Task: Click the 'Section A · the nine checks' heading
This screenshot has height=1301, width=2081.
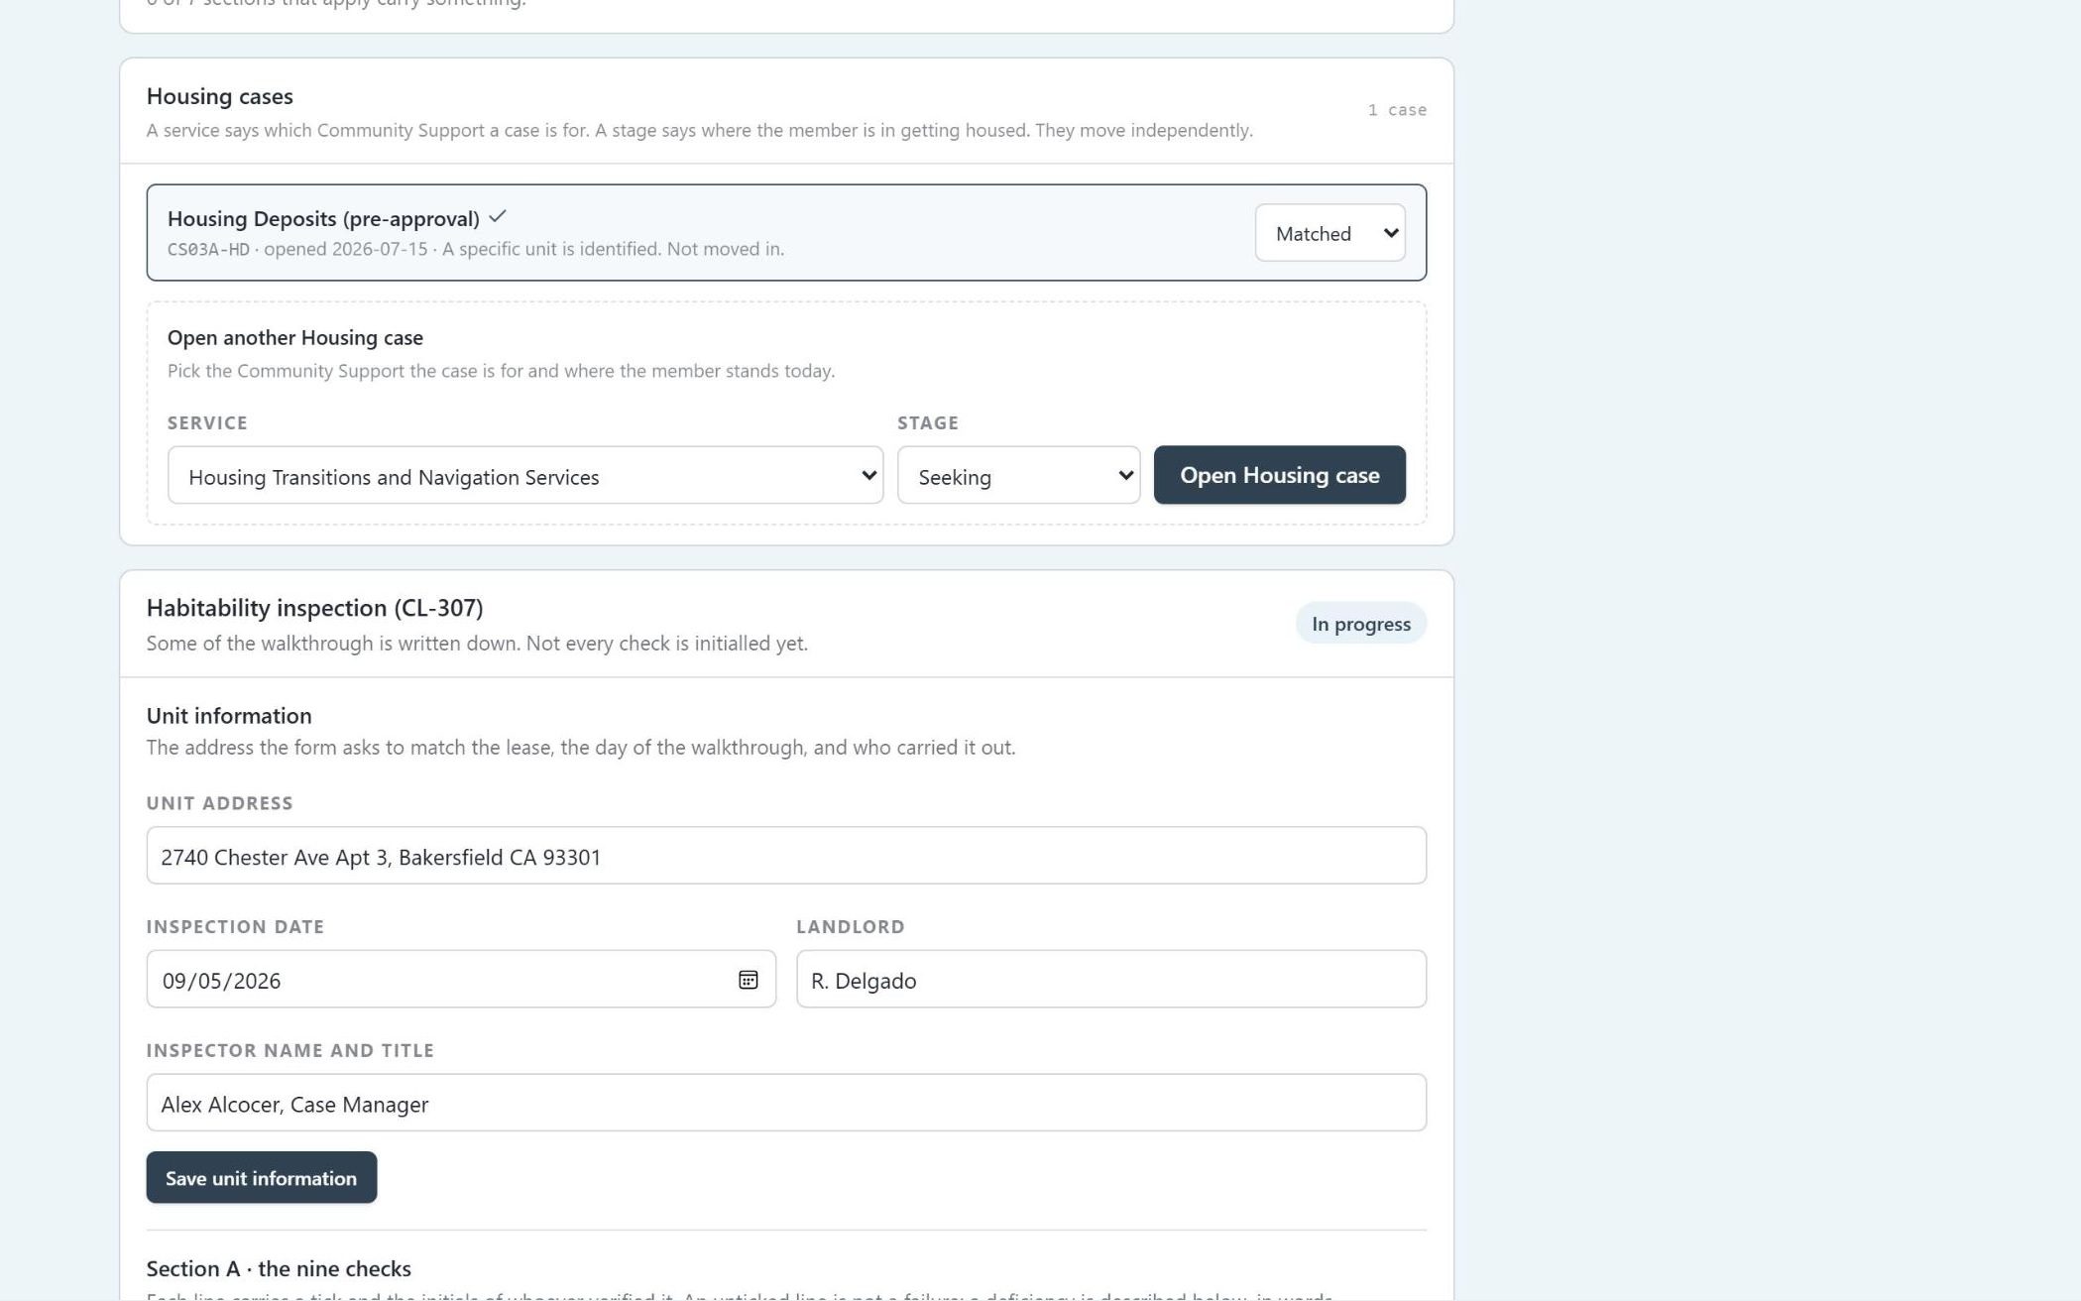Action: pyautogui.click(x=279, y=1269)
